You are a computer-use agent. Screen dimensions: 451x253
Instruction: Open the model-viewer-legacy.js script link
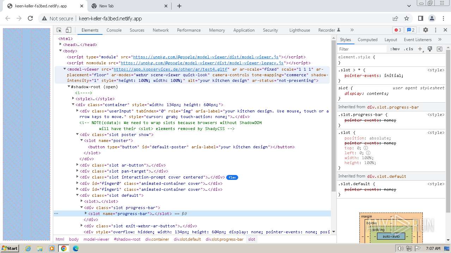click(202, 63)
